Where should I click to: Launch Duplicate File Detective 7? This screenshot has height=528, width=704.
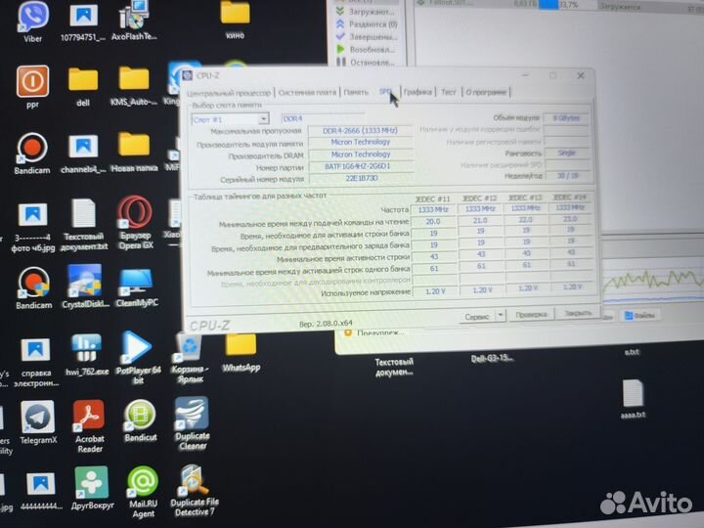[194, 490]
